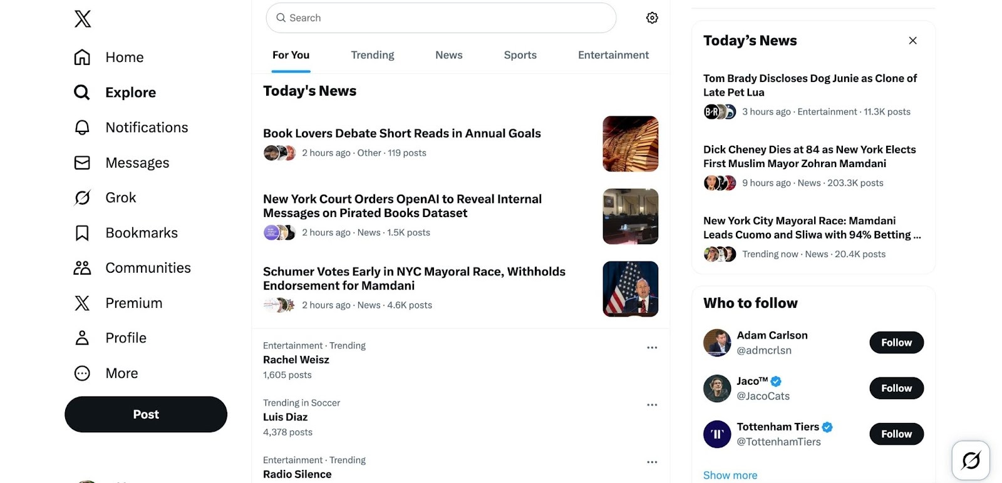This screenshot has width=1002, height=483.
Task: Open the Communities people icon
Action: point(82,268)
